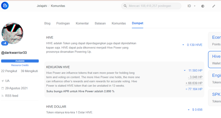Switch to the Balasan tab
The image size is (221, 118).
tap(100, 23)
